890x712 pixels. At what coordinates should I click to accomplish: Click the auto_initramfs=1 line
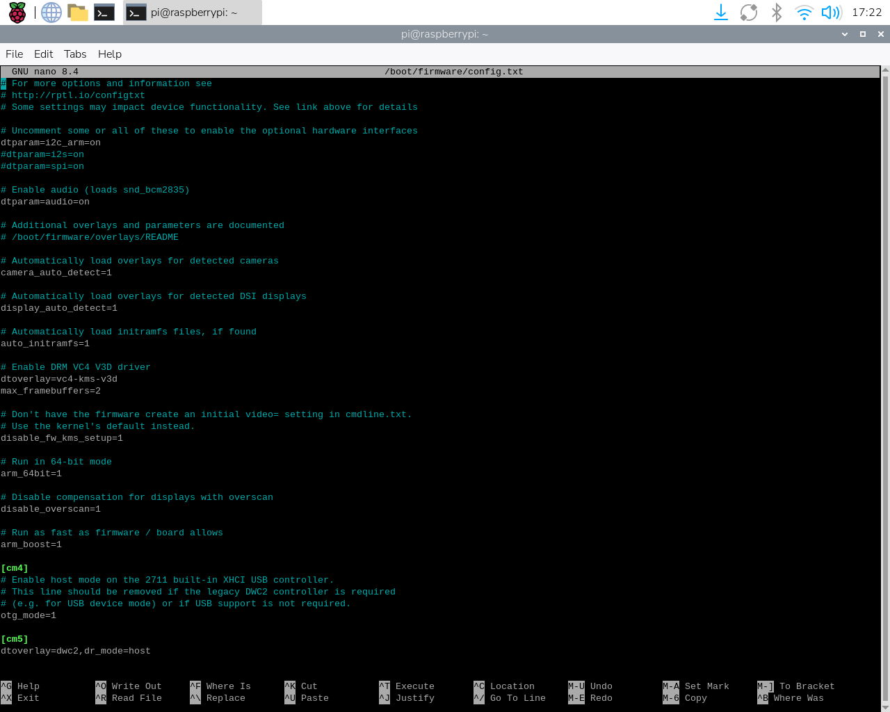pyautogui.click(x=45, y=343)
